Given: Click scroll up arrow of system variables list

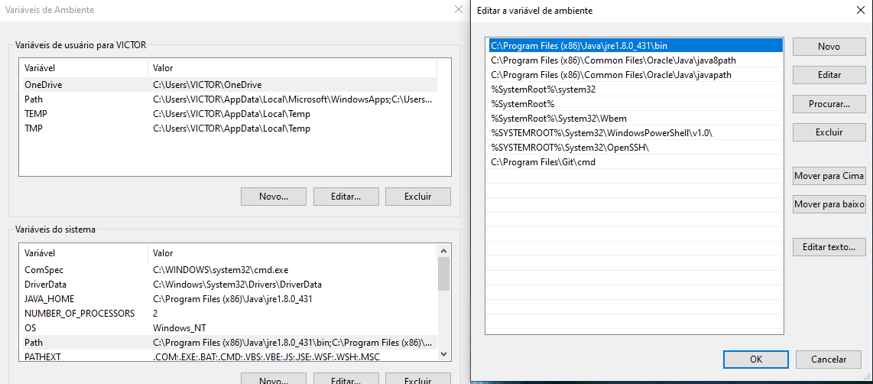Looking at the screenshot, I should click(443, 250).
